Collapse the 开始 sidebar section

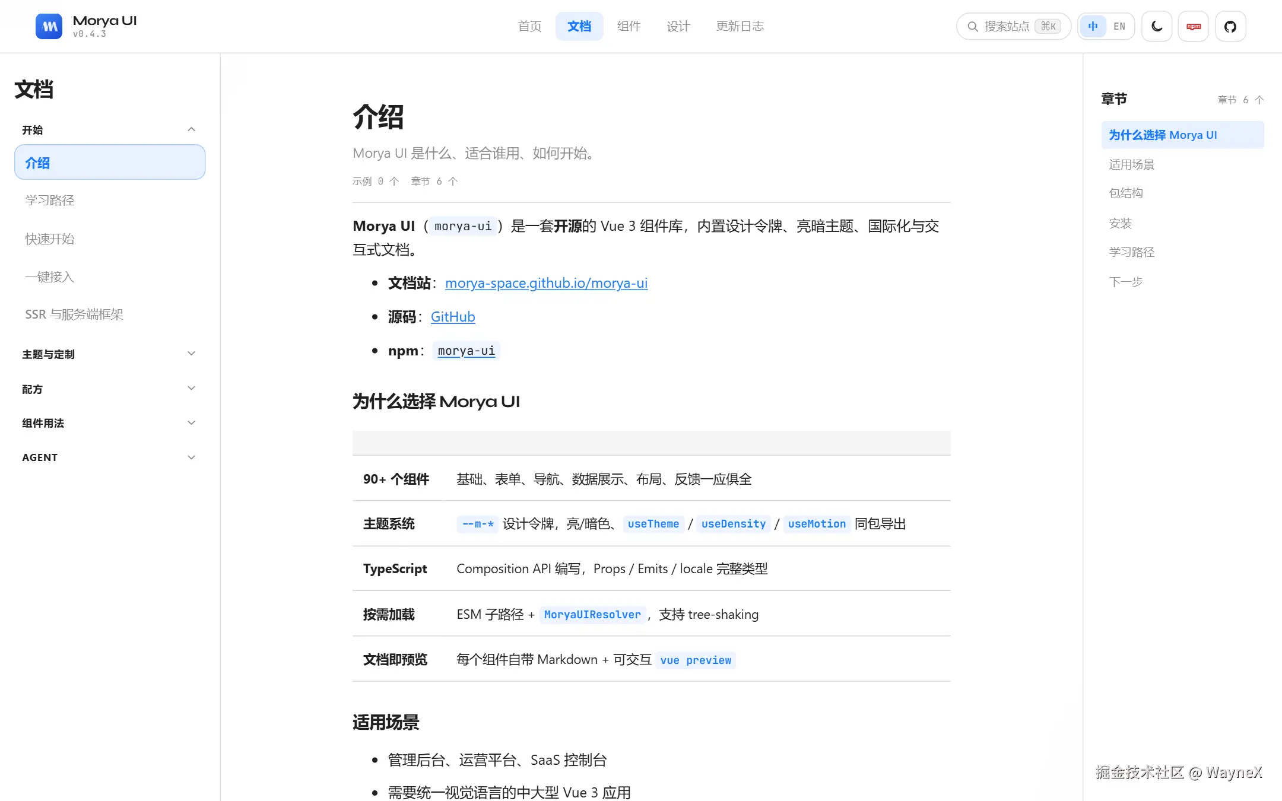109,130
